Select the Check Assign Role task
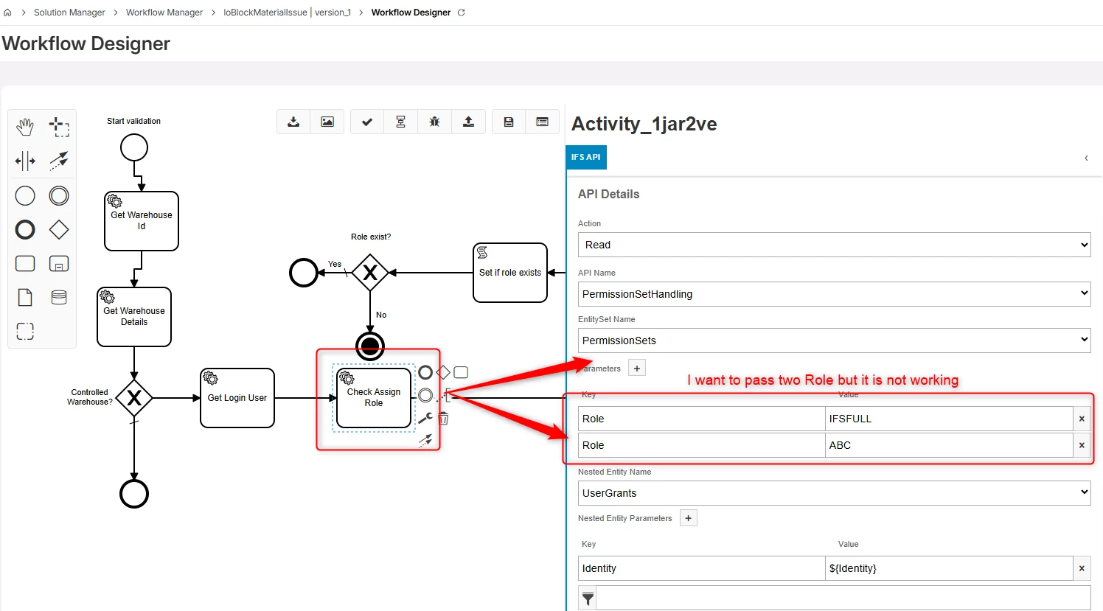Viewport: 1103px width, 611px height. coord(374,398)
